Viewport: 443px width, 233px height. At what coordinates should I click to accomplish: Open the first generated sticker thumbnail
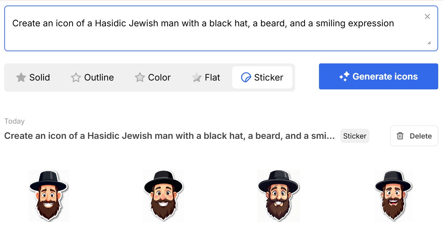pos(49,196)
